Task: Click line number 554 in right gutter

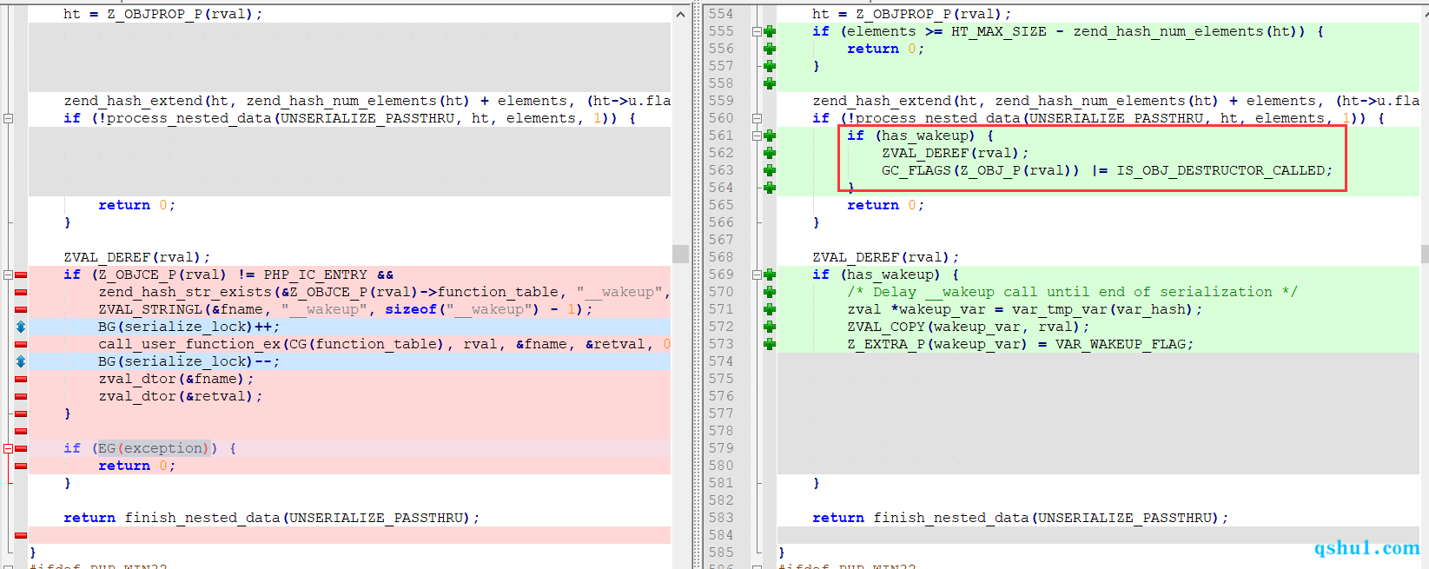Action: click(x=720, y=14)
